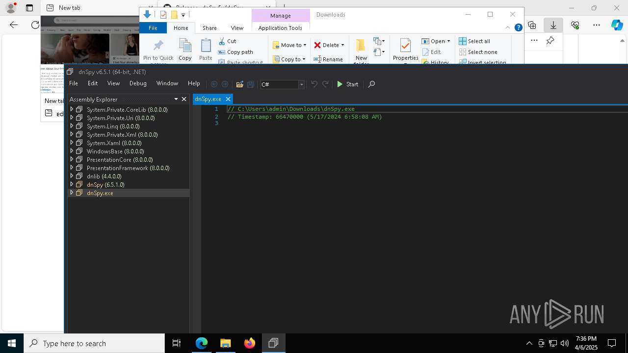Open the Open dropdown in Explorer ribbon
Image resolution: width=628 pixels, height=353 pixels.
tap(436, 41)
